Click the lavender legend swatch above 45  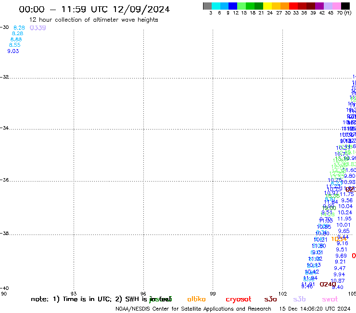[x=328, y=6]
